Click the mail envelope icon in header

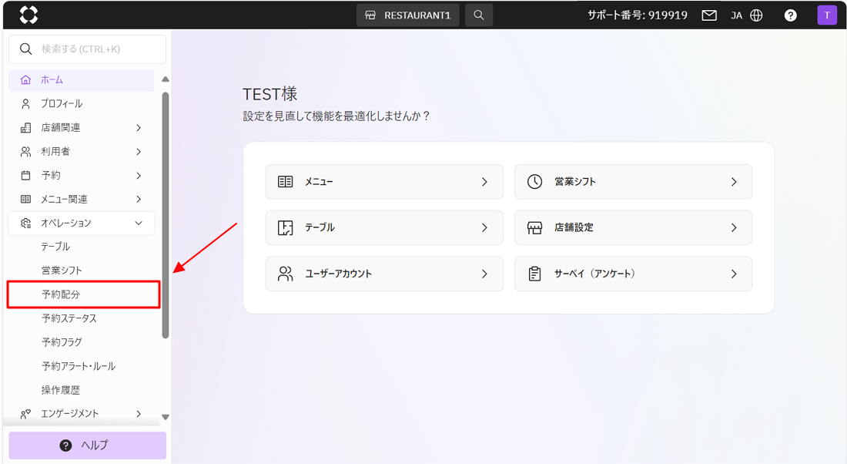pos(709,15)
